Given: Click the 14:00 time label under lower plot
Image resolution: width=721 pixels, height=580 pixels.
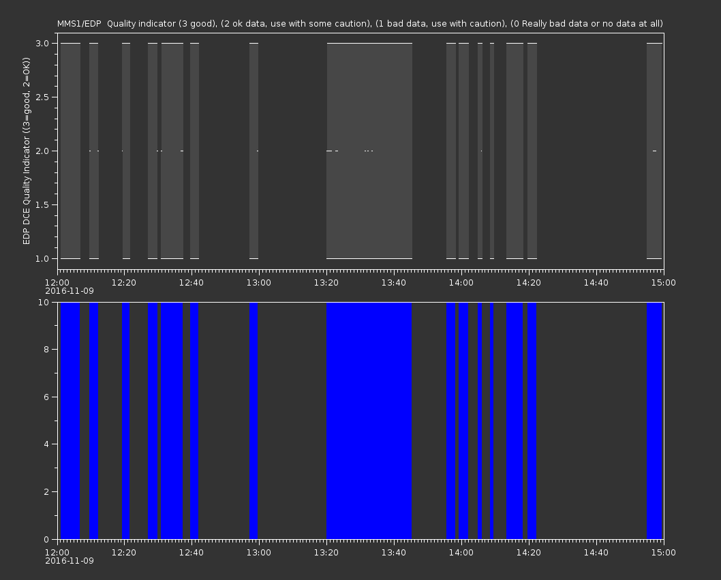Looking at the screenshot, I should pos(461,553).
